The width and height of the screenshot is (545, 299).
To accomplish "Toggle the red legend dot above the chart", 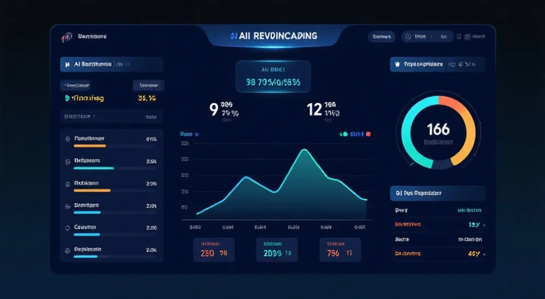I will 368,133.
